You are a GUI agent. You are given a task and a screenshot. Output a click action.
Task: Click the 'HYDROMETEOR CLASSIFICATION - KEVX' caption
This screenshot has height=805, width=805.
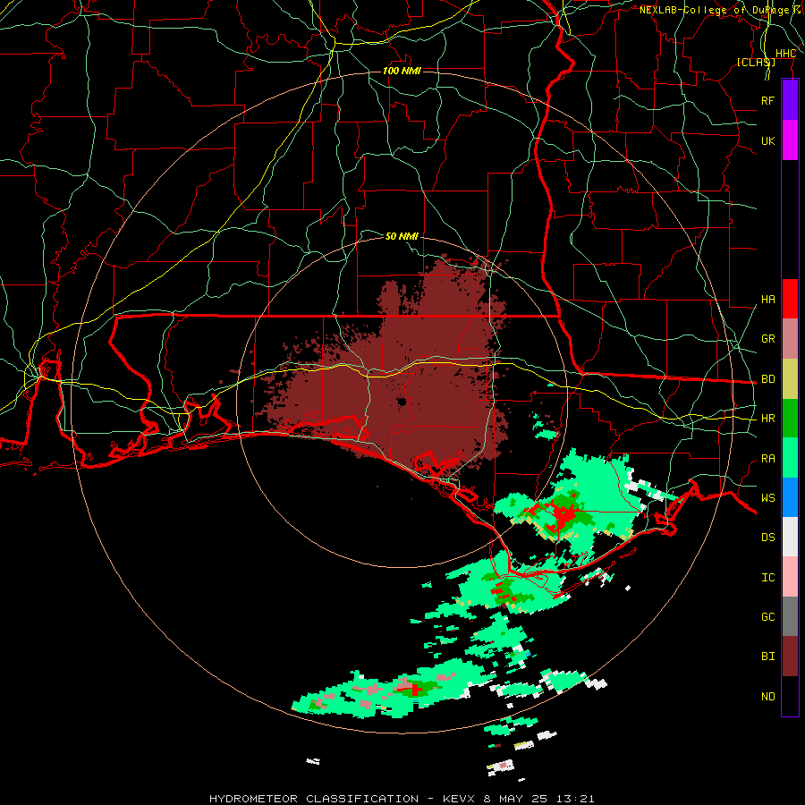click(343, 799)
